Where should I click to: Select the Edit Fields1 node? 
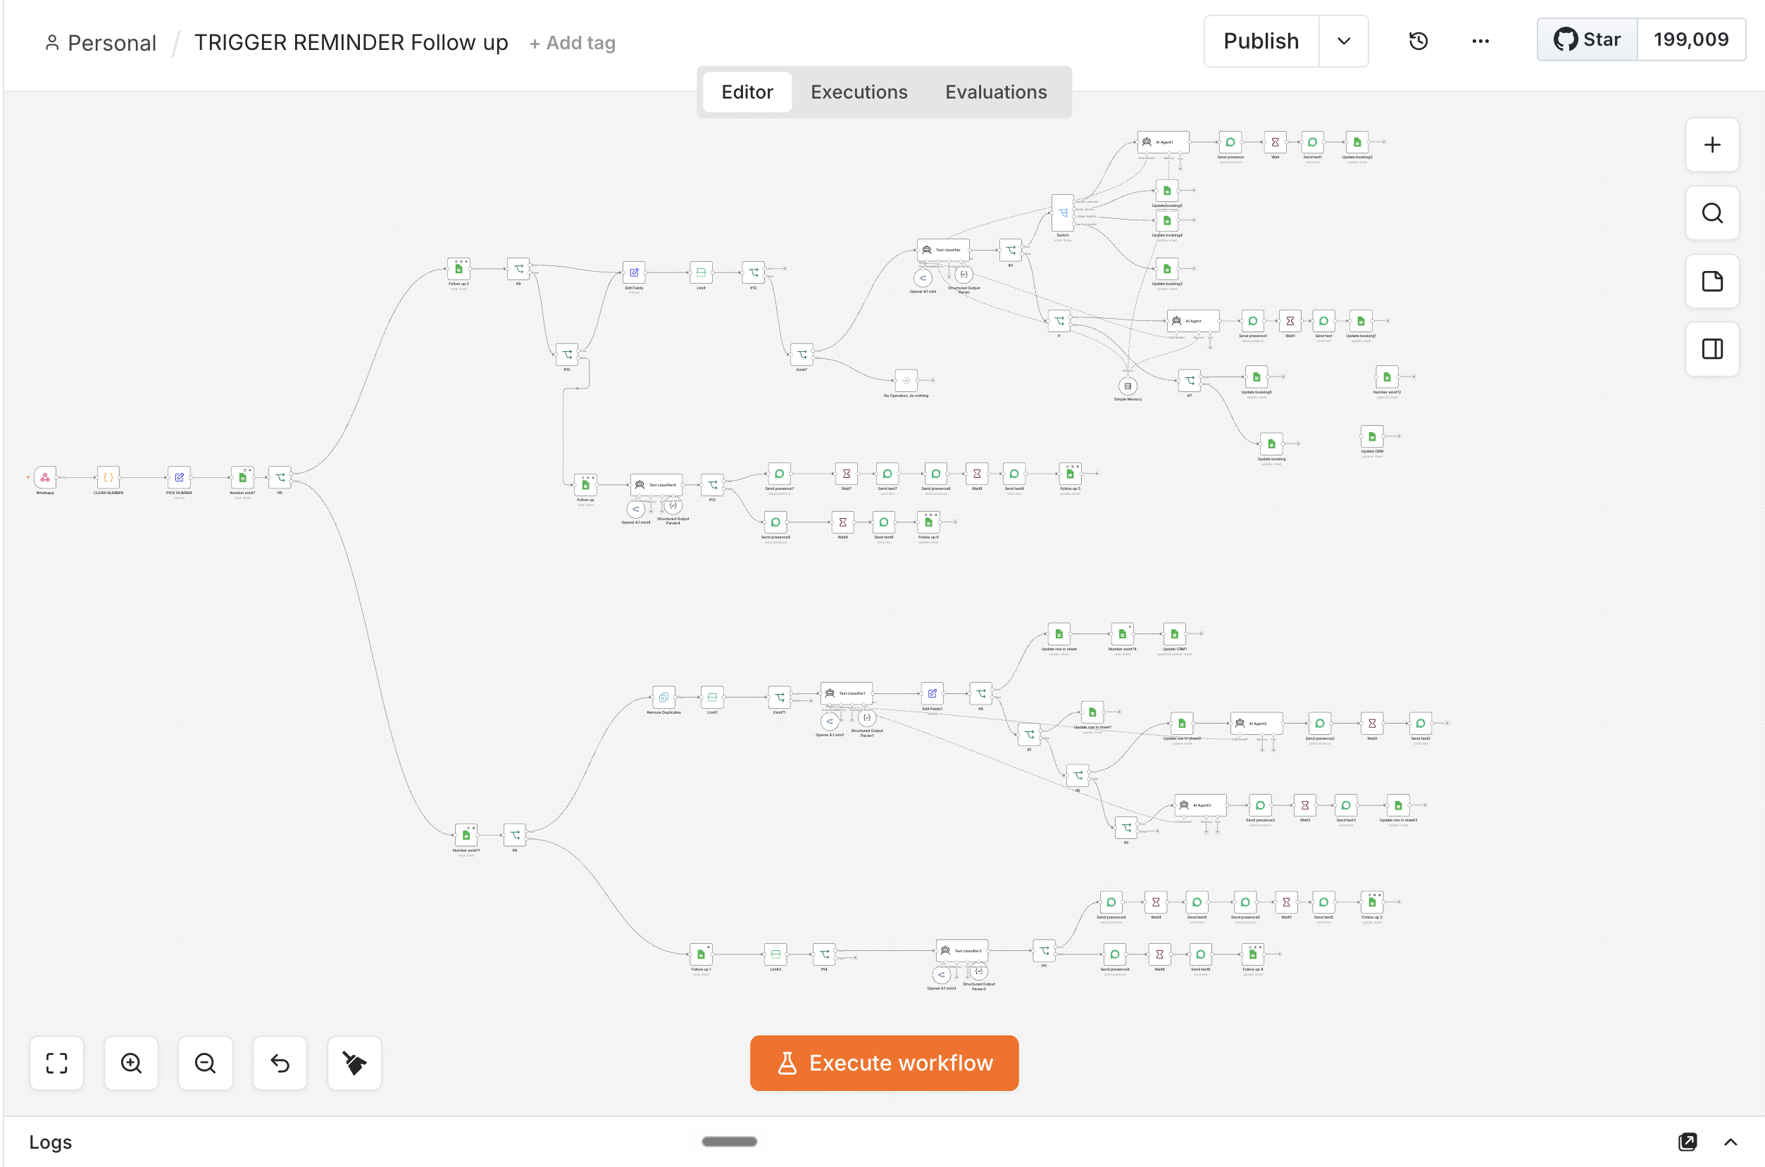click(x=933, y=693)
